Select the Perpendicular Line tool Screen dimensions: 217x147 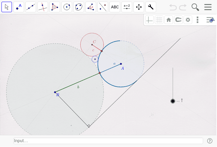point(43,7)
